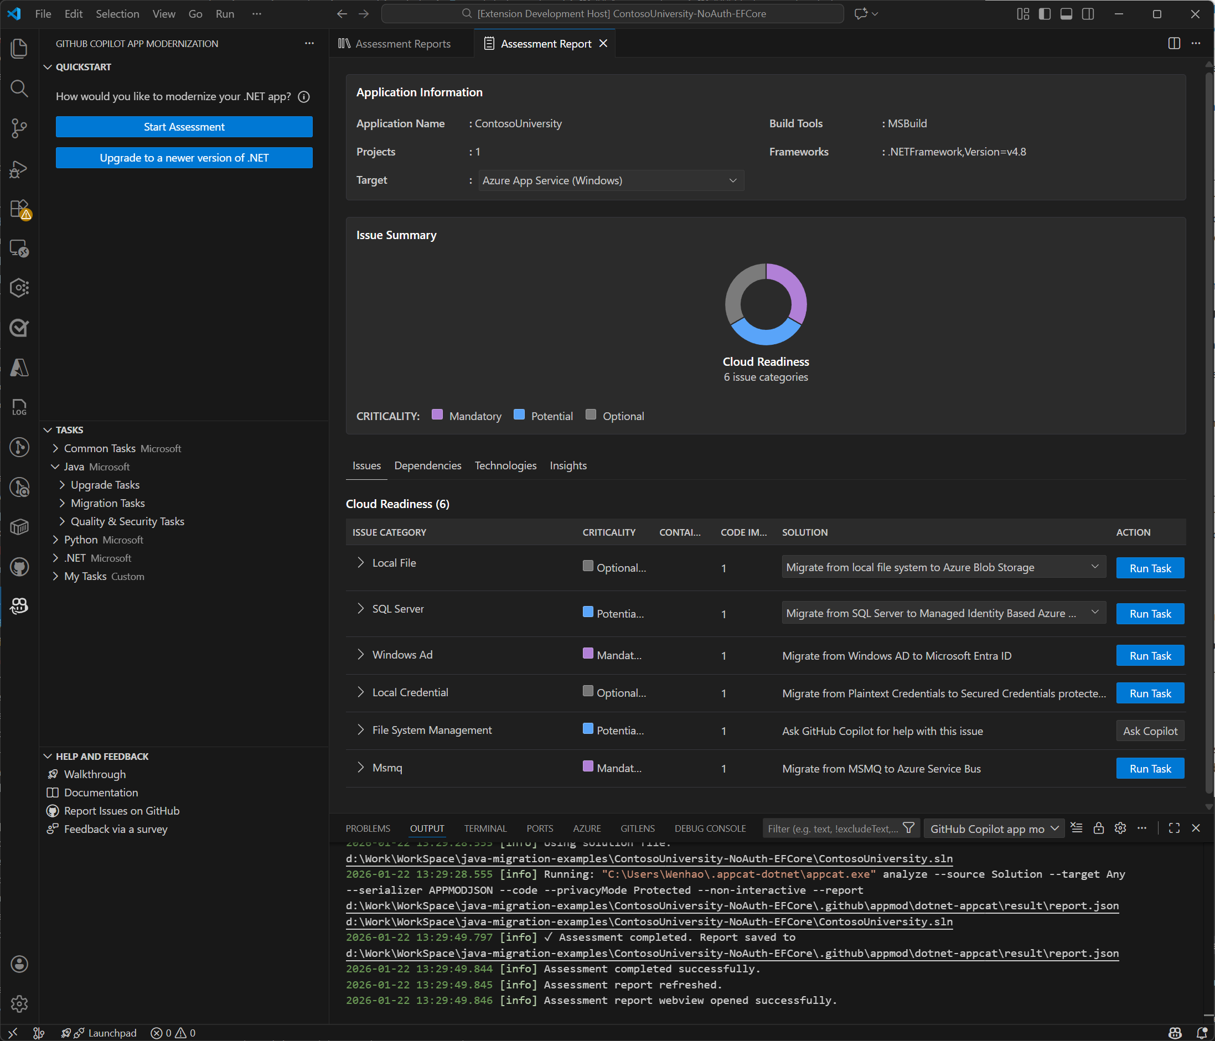
Task: Switch to the TERMINAL panel tab
Action: tap(485, 828)
